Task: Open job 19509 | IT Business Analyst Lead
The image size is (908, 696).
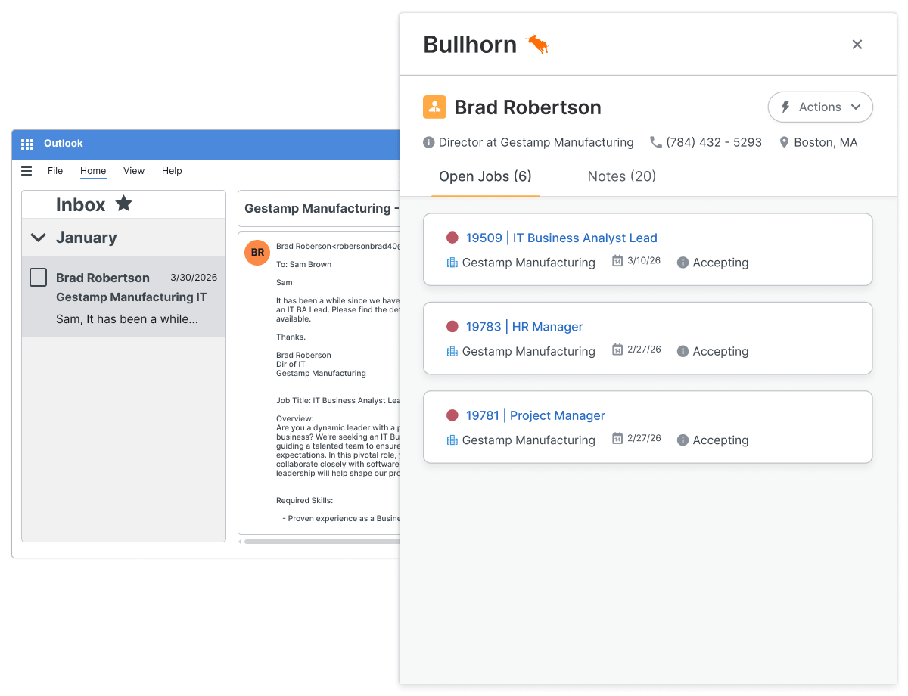Action: click(561, 238)
